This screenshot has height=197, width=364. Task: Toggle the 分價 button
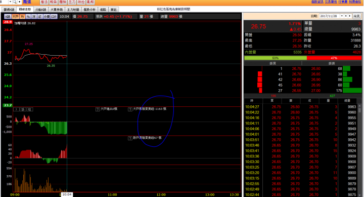(47, 17)
